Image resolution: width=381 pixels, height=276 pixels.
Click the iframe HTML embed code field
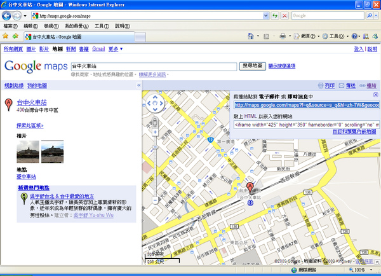(307, 125)
